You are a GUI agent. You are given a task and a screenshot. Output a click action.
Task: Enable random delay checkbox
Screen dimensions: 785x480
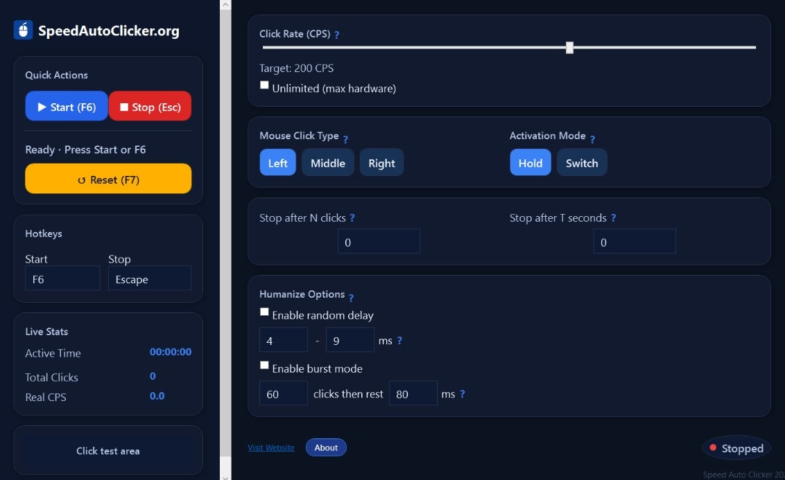pyautogui.click(x=264, y=312)
